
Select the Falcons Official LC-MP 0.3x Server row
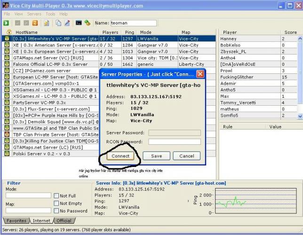pos(109,64)
